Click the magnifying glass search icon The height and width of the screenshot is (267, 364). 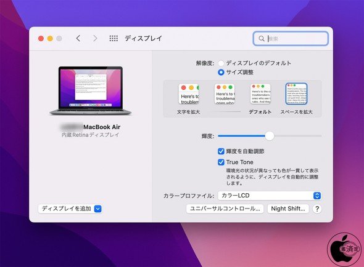pyautogui.click(x=262, y=38)
